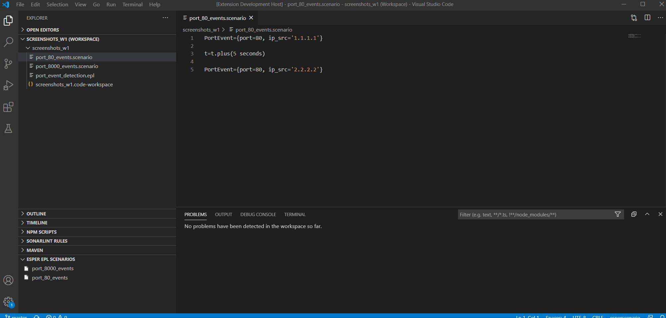Maximize the panel with chevron toggle
This screenshot has height=318, width=666.
[x=647, y=214]
